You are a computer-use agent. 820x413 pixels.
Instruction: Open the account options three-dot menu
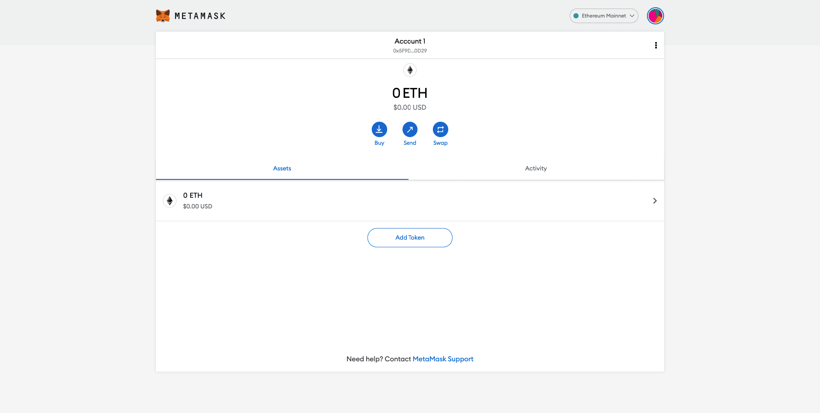coord(655,45)
